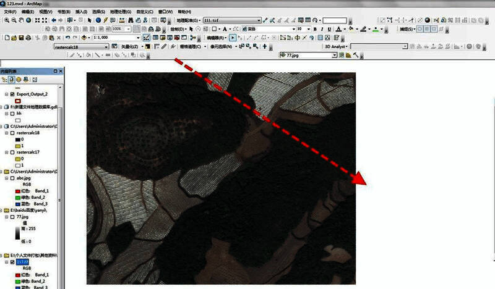Activate the Pan hand tool
The image size is (495, 289).
(22, 20)
